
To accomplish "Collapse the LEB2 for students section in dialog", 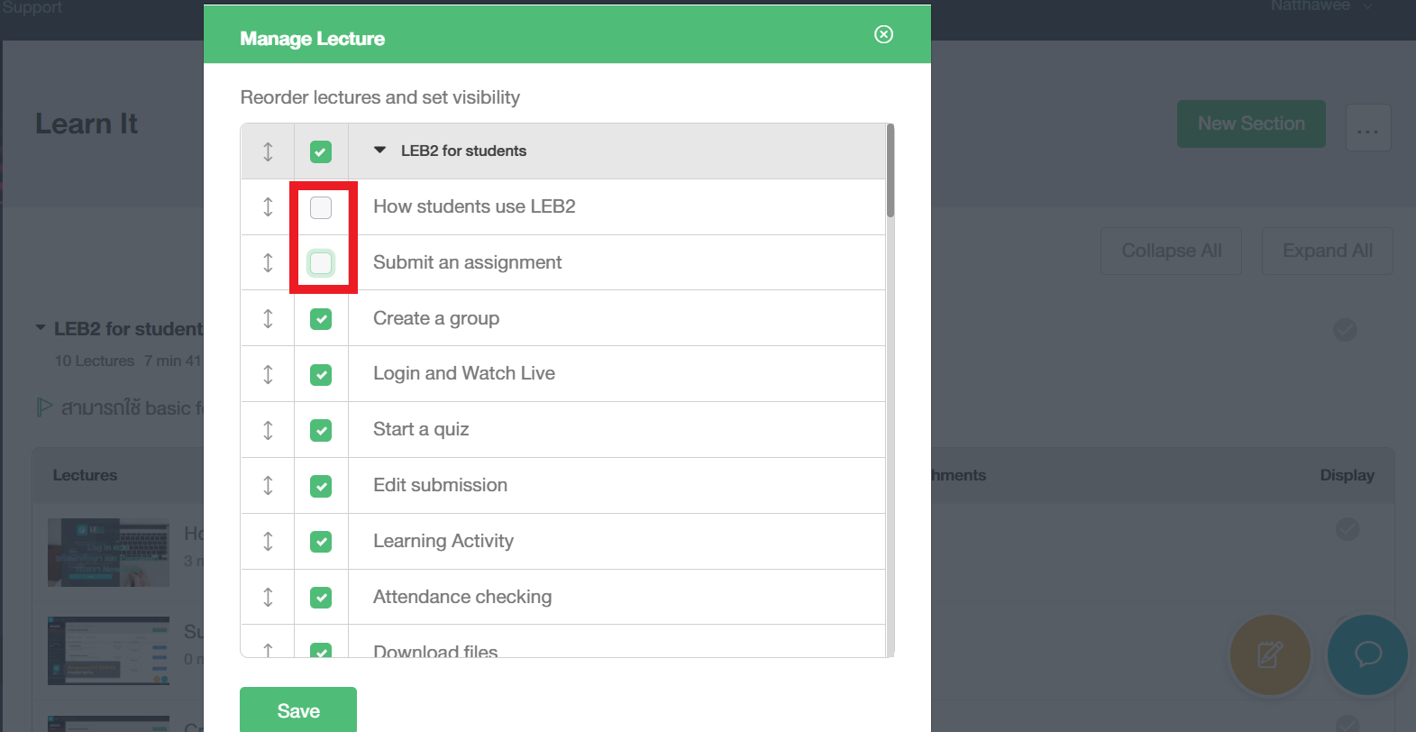I will (x=380, y=151).
